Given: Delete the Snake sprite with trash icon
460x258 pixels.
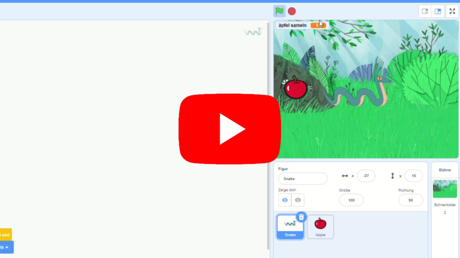Looking at the screenshot, I should pos(301,217).
